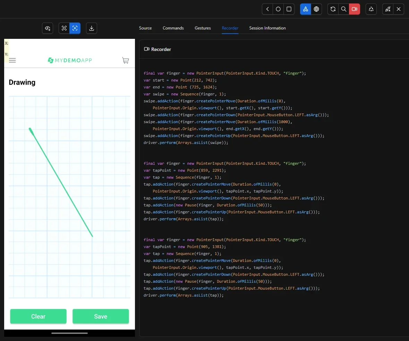Click the plug disconnect session icon
Screen dimensions: 409x341
[388, 9]
